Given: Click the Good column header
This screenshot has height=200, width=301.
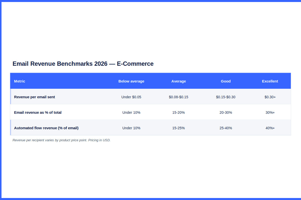Looking at the screenshot, I should pyautogui.click(x=226, y=81).
